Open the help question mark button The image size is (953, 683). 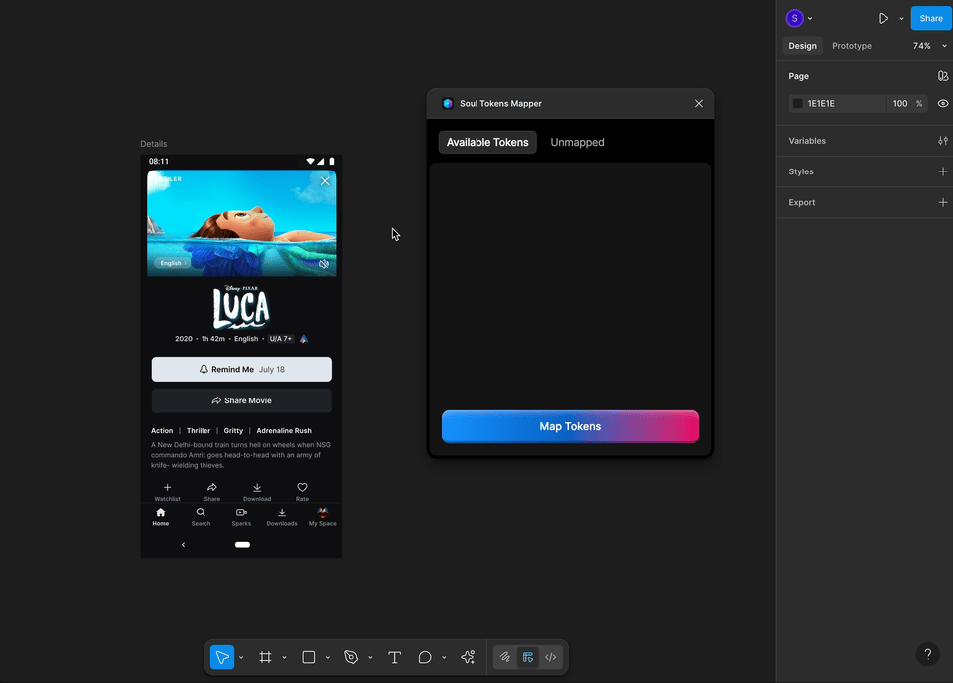(927, 654)
